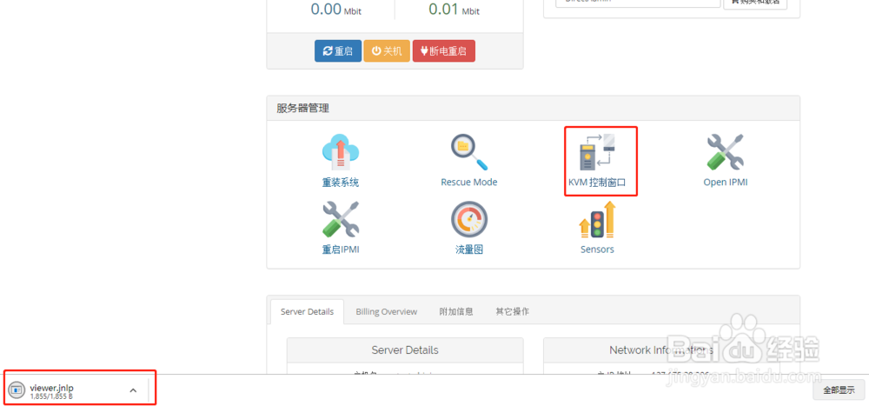Viewport: 869px width, 406px height.
Task: Open the downloaded viewer.jnlp file
Action: 51,389
